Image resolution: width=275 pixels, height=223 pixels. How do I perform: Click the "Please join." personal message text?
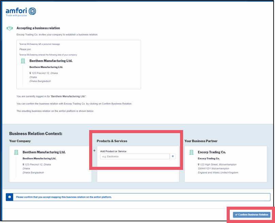(x=25, y=49)
